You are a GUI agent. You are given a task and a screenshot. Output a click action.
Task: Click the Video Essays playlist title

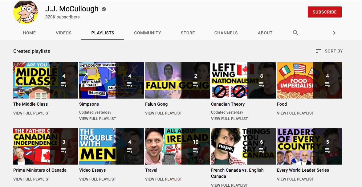[92, 170]
